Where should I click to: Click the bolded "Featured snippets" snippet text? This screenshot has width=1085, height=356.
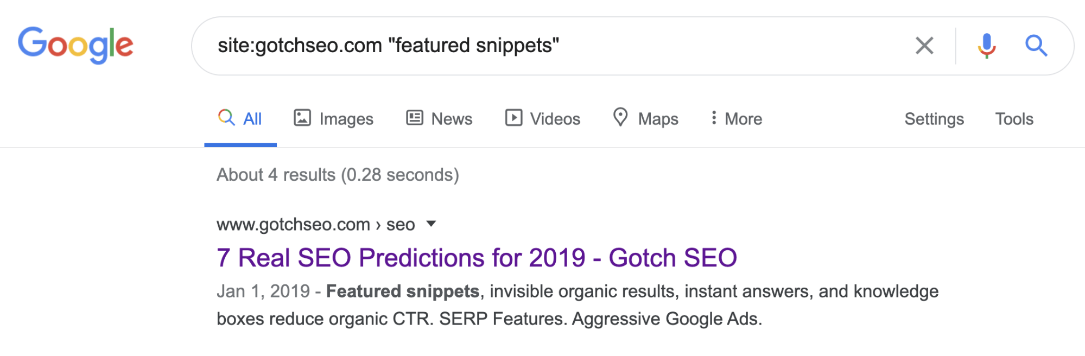403,291
